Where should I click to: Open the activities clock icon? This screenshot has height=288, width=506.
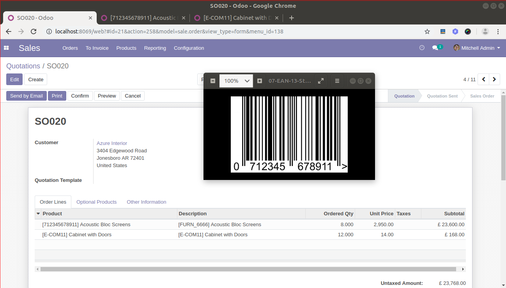pos(422,48)
